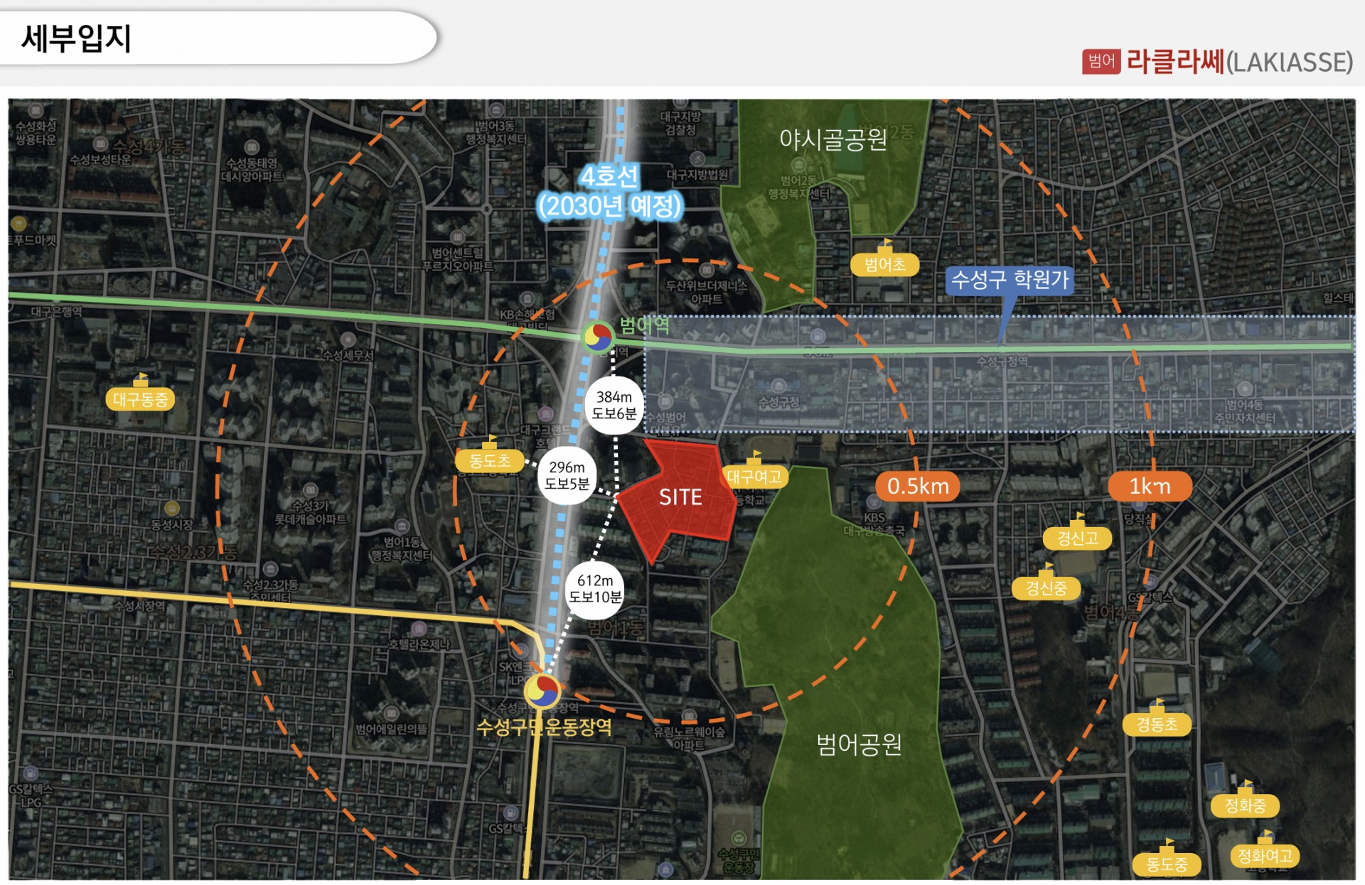Screen dimensions: 1365x885
Task: Click the 야시골공원 park label
Action: pyautogui.click(x=833, y=139)
